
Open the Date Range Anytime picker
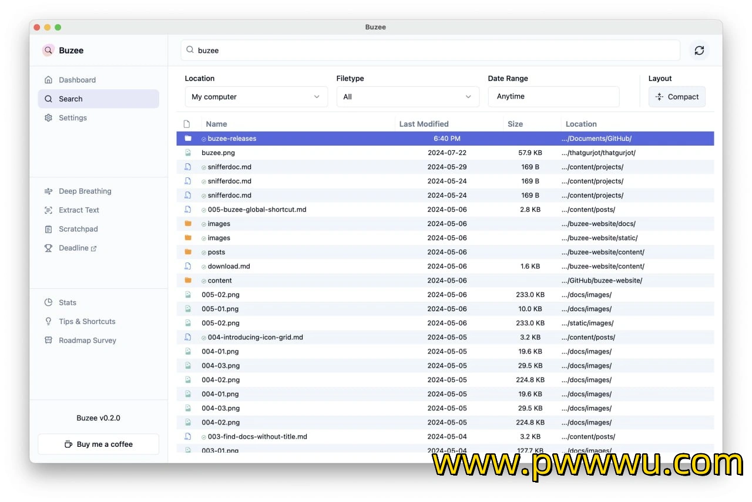553,97
